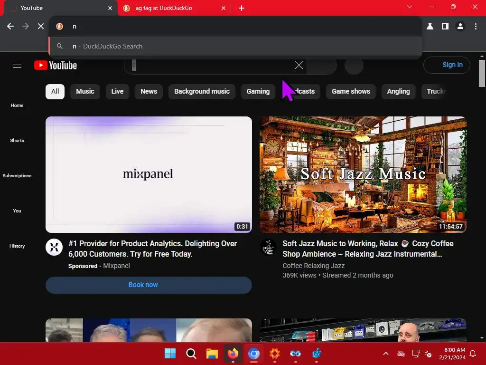Viewport: 486px width, 365px height.
Task: Switch to the lag fag at DuckDuckGo tab
Action: tap(174, 8)
